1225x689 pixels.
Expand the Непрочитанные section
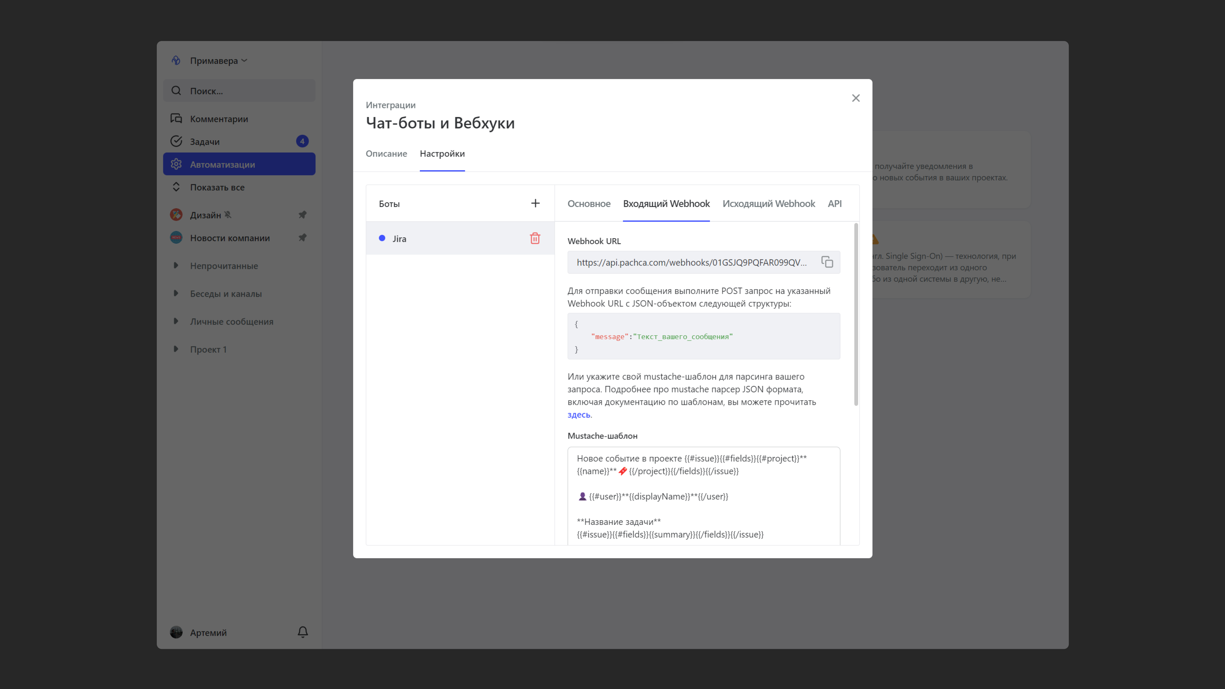(x=176, y=265)
